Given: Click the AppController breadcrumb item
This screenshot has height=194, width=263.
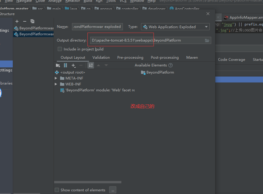Looking at the screenshot, I should 184,9.
